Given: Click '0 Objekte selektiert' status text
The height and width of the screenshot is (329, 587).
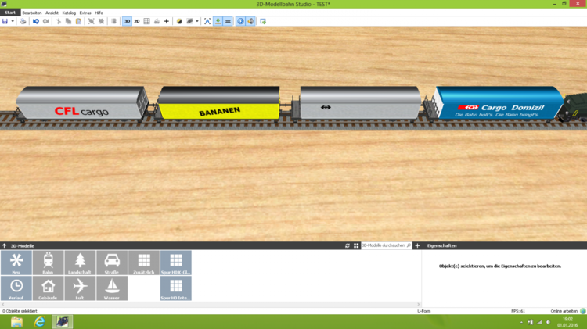Looking at the screenshot, I should click(x=20, y=311).
